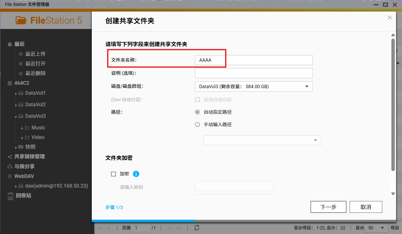Click the list icon beside 最近删除
The image size is (402, 234).
21,73
